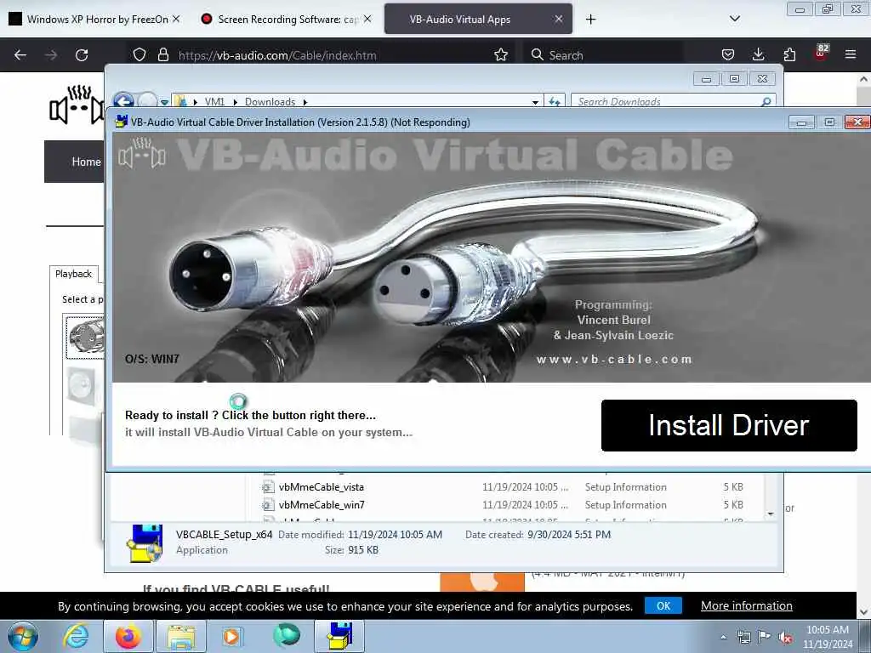Go back in Firefox
Image resolution: width=871 pixels, height=653 pixels.
[20, 55]
